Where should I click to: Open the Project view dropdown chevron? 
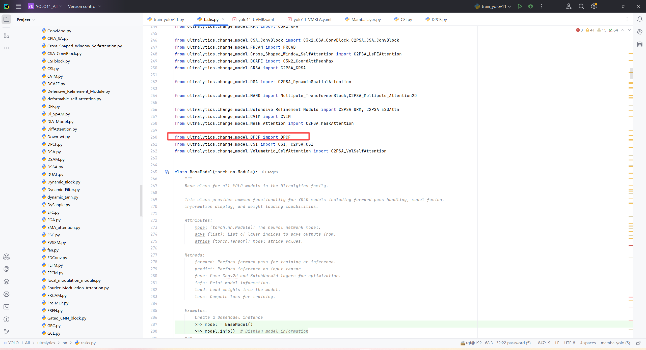point(34,20)
